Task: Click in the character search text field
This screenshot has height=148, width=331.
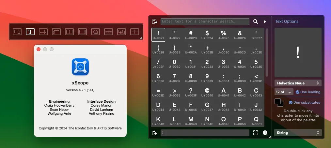Action: 205,22
